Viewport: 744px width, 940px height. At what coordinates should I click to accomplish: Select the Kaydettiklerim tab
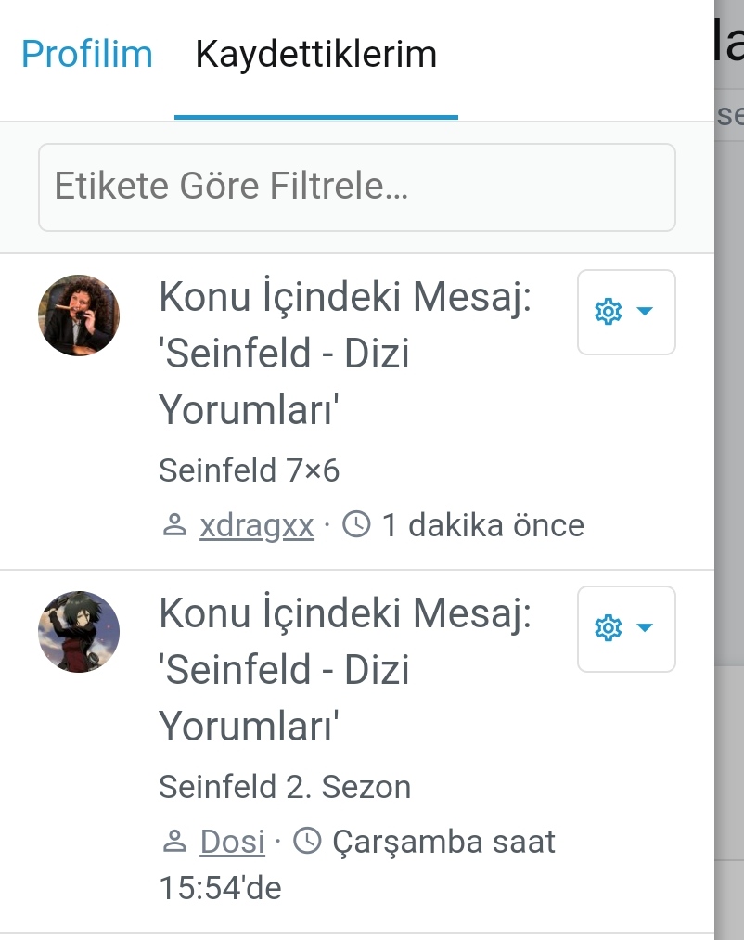[x=315, y=54]
